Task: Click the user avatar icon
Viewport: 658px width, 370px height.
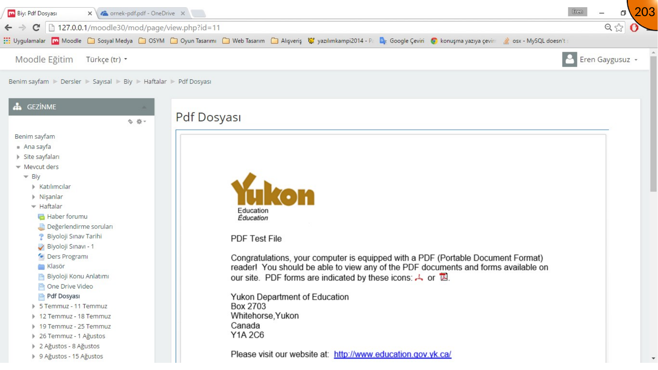Action: pyautogui.click(x=569, y=59)
